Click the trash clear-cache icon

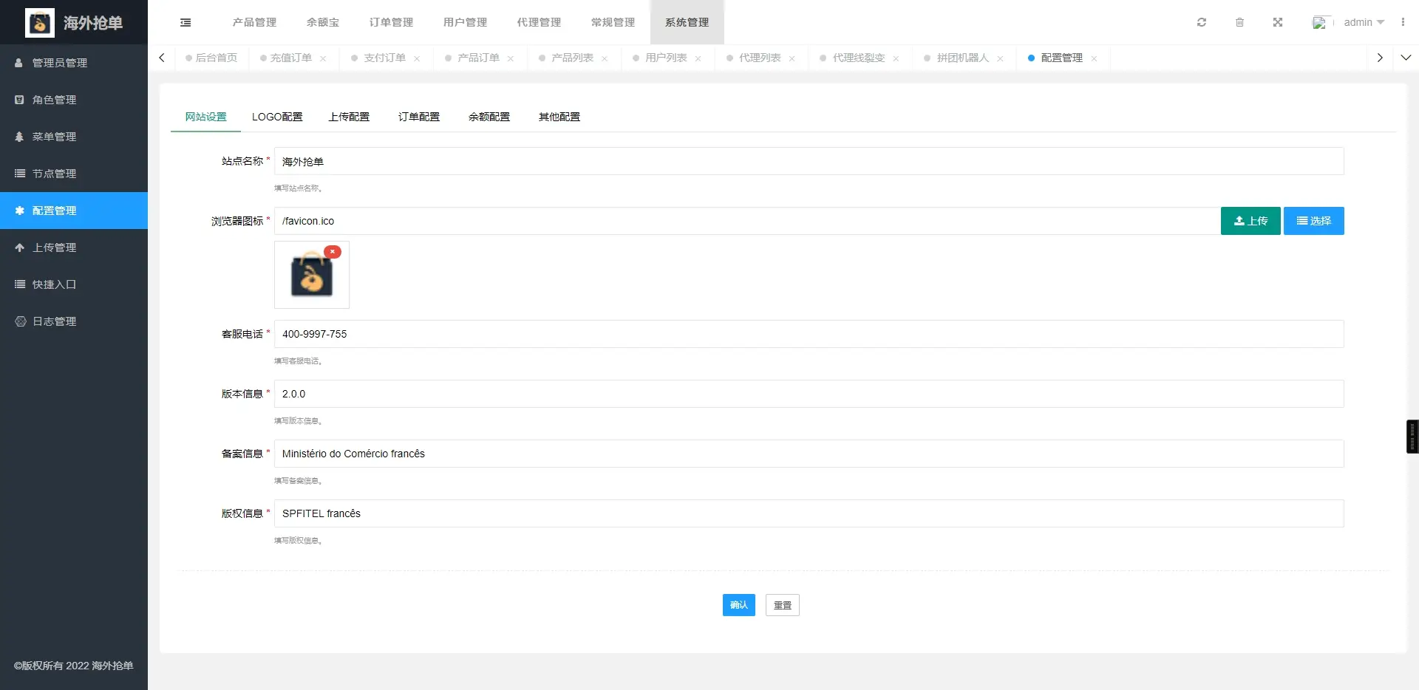pyautogui.click(x=1239, y=22)
